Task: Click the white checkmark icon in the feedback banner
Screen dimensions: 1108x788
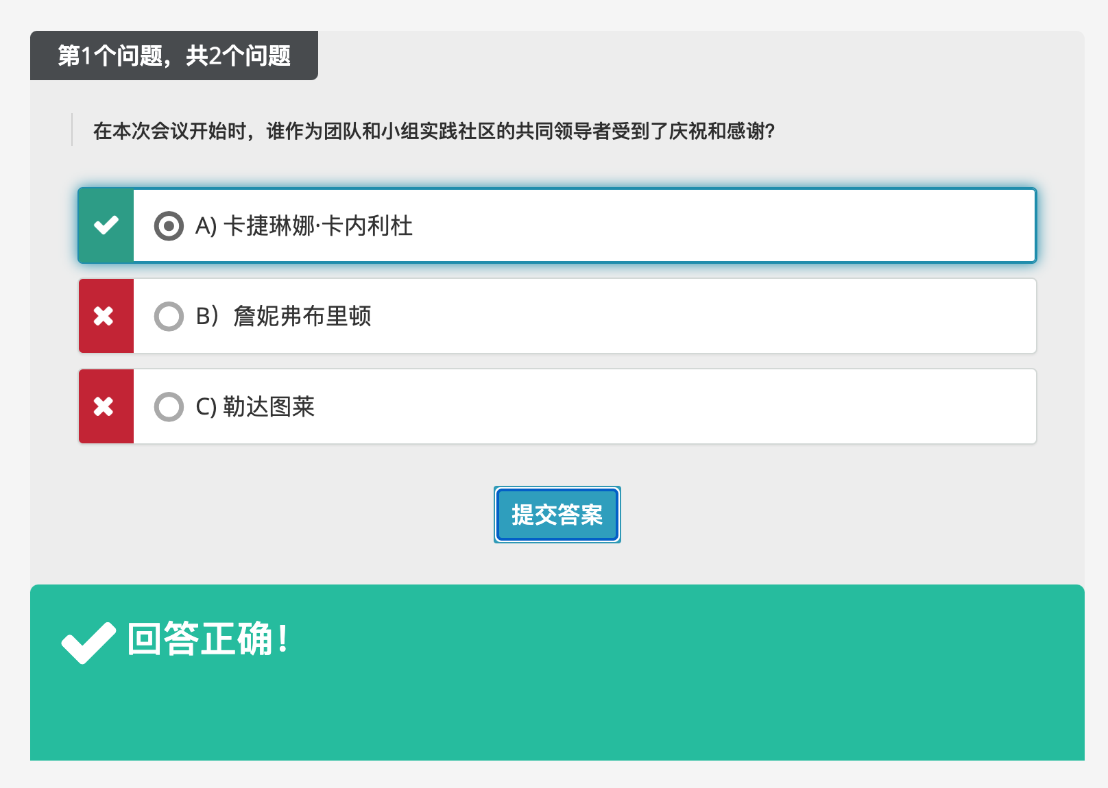Action: pos(88,643)
